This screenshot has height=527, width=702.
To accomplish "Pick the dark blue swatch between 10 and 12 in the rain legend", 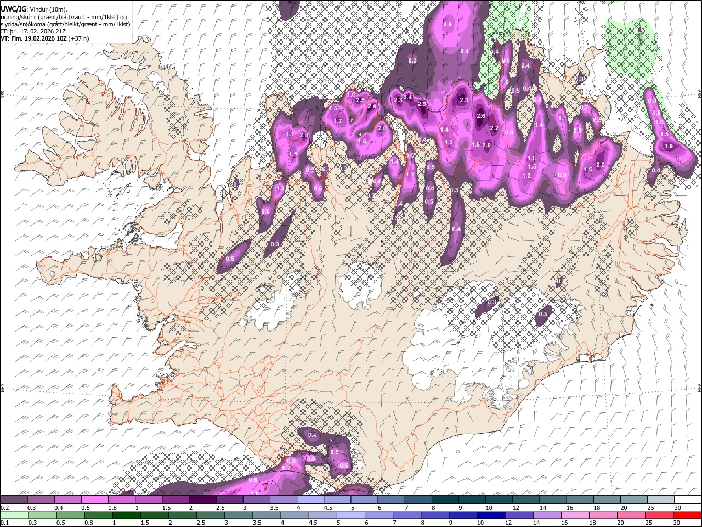I will pyautogui.click(x=490, y=515).
